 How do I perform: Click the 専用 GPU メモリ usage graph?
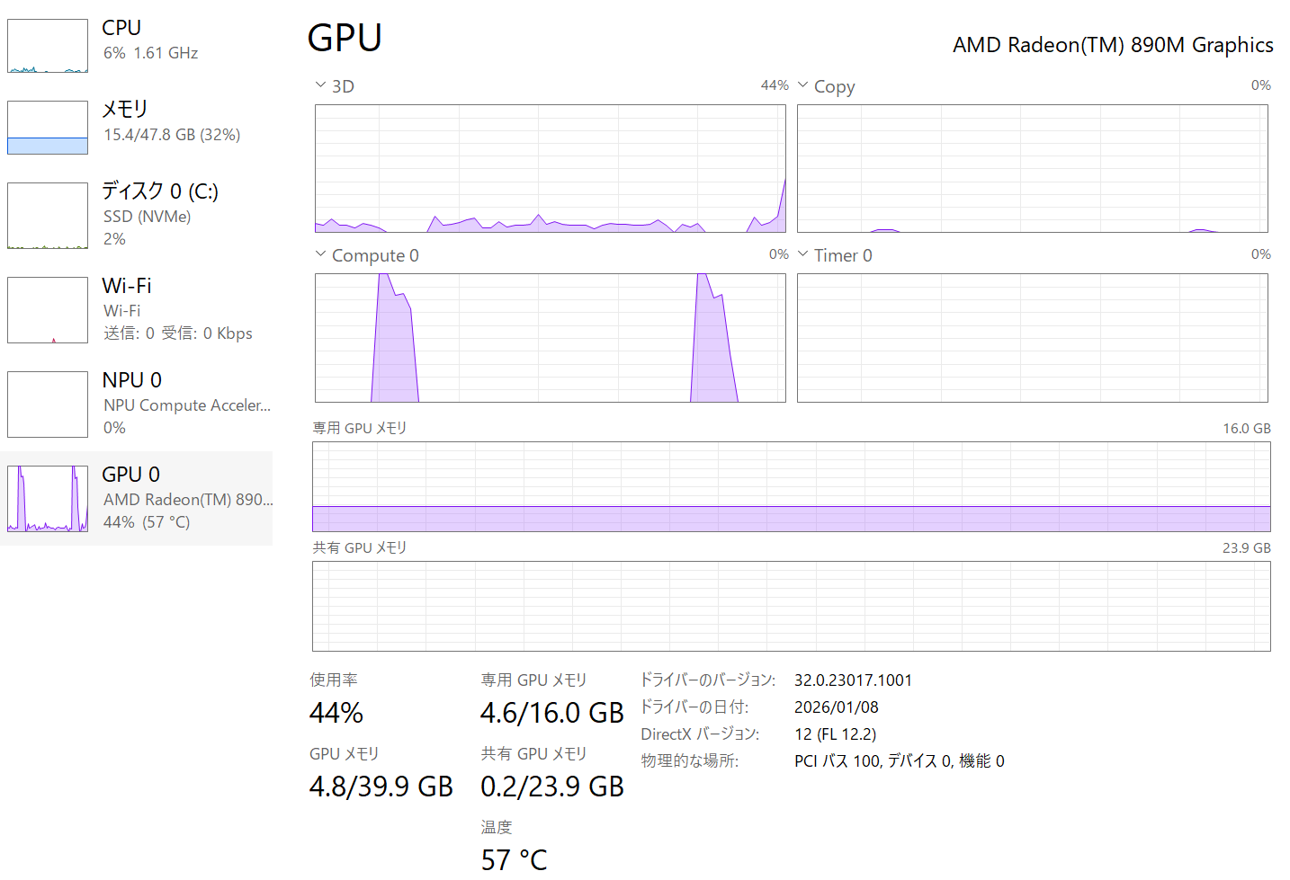pos(791,486)
